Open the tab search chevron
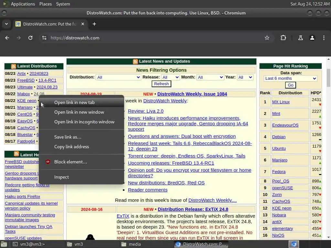 6,24
